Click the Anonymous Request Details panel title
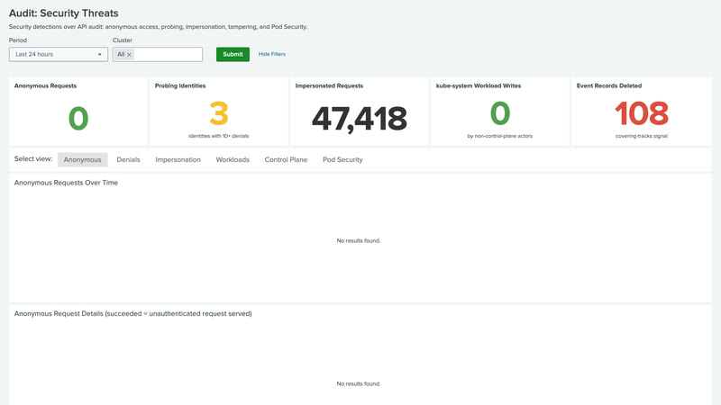721x405 pixels. (x=132, y=313)
